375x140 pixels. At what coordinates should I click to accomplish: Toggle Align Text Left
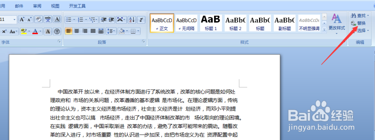(x=69, y=31)
